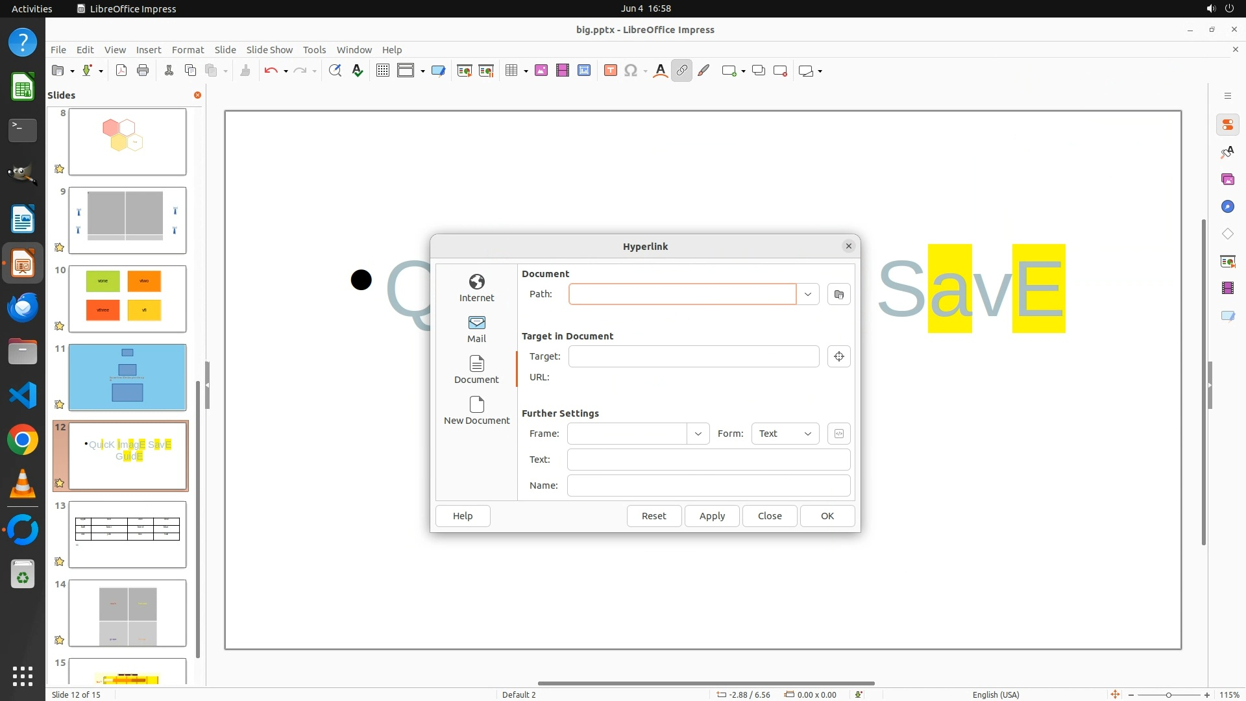Click the zoom slider in status bar
1246x701 pixels.
(x=1168, y=695)
